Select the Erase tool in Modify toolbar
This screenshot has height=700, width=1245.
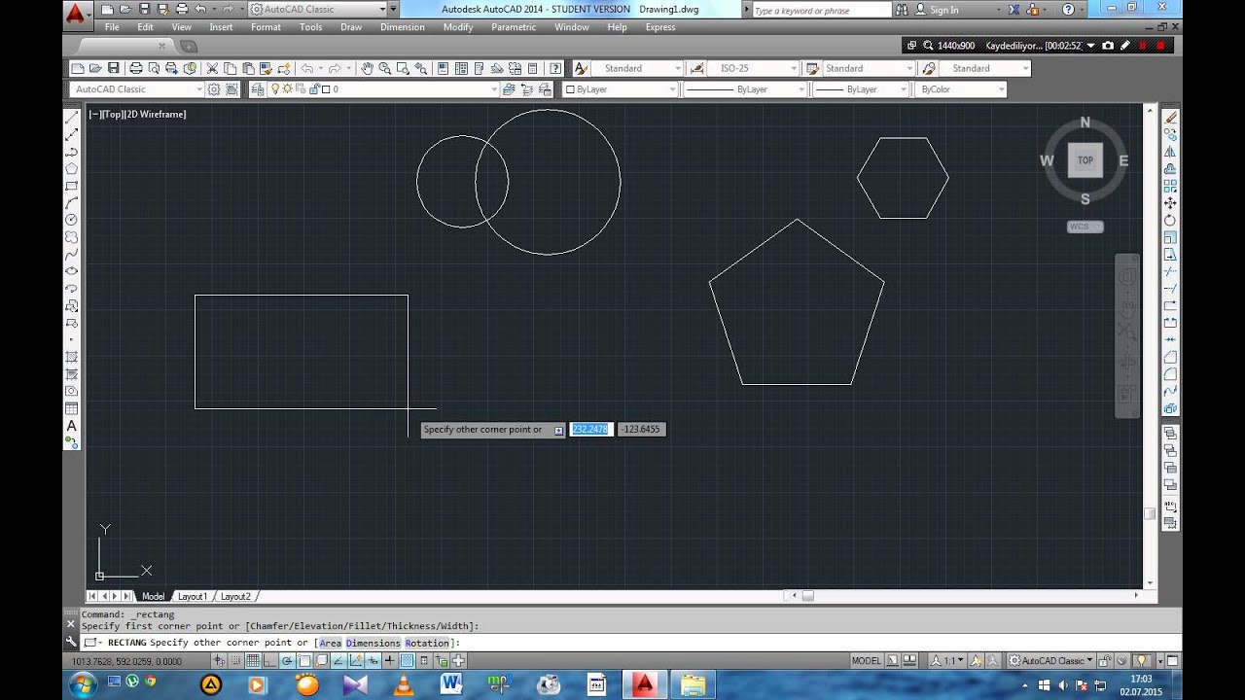[x=1170, y=118]
